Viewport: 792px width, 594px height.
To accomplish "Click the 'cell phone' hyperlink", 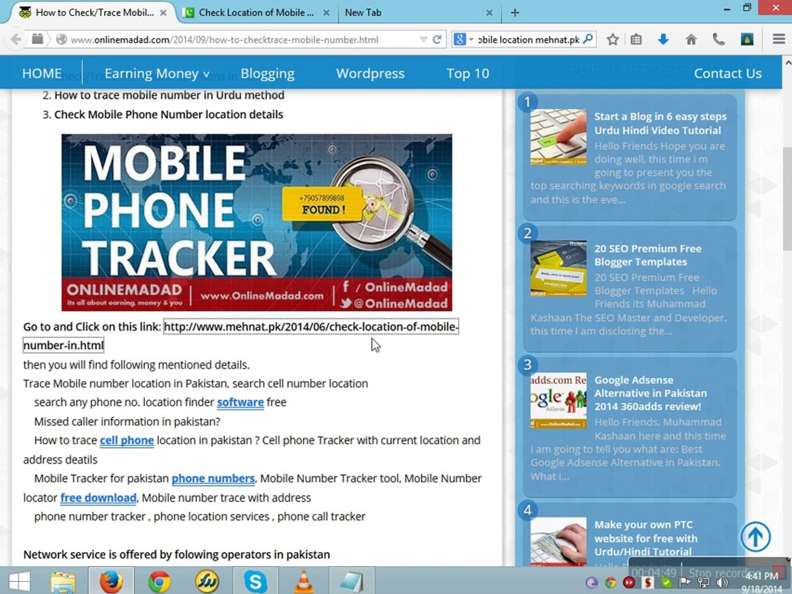I will pyautogui.click(x=127, y=440).
